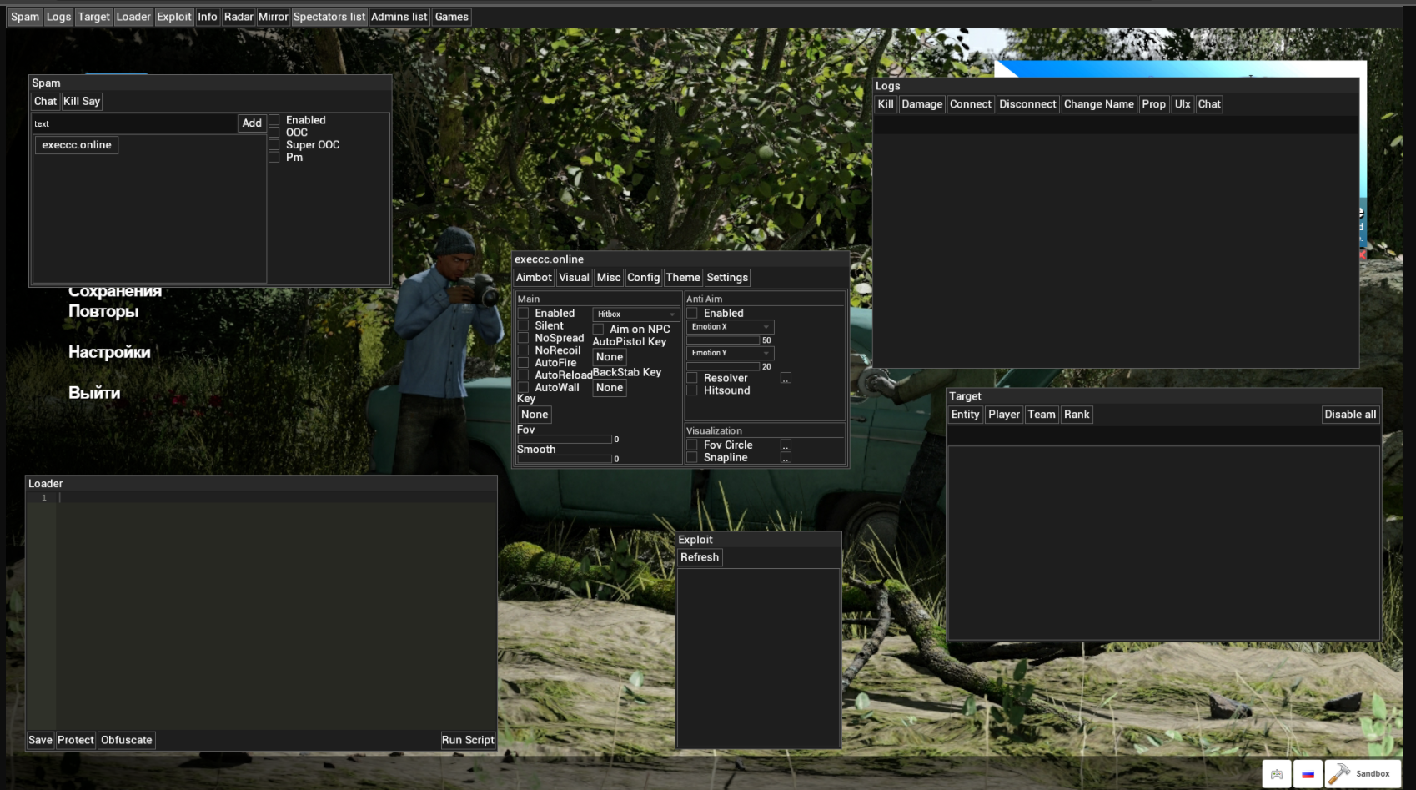
Task: Open the Emotion Y dropdown
Action: (729, 352)
